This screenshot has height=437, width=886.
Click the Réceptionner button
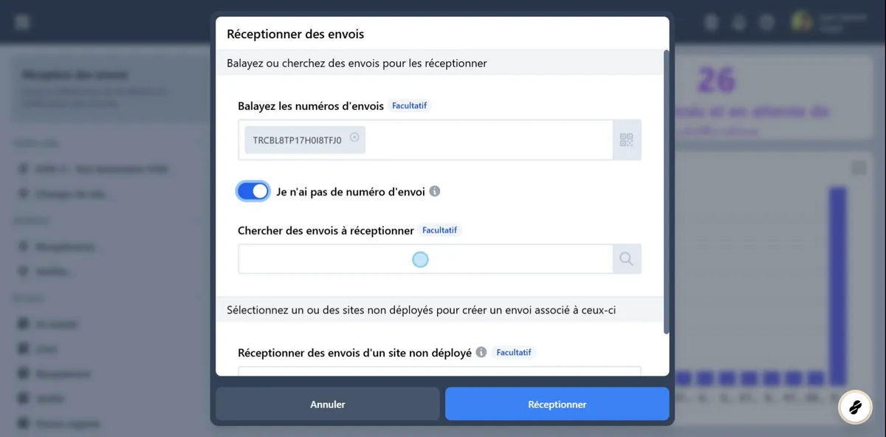[x=557, y=404]
